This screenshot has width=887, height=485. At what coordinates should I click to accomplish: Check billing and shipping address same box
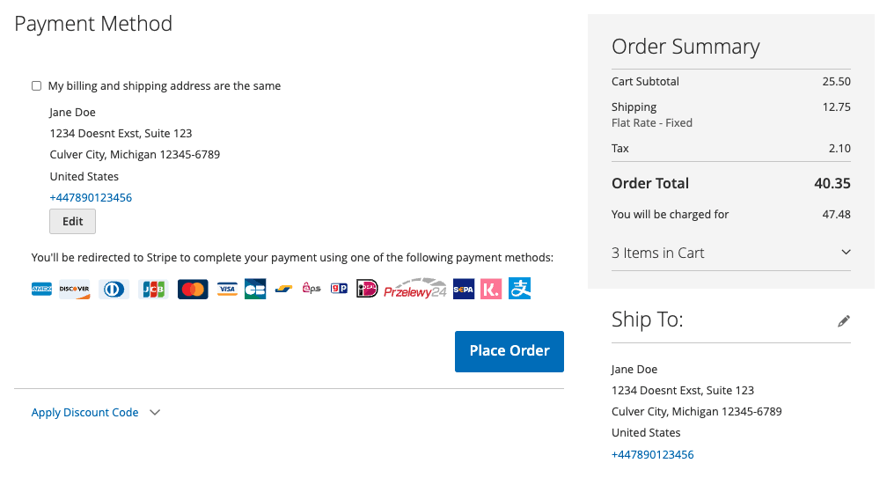[x=36, y=86]
